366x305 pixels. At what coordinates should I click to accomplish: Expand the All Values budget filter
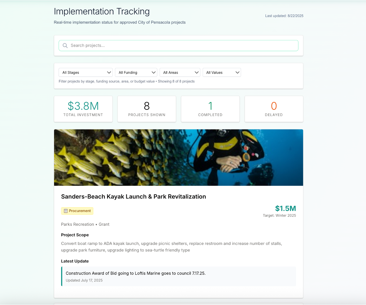pyautogui.click(x=222, y=73)
